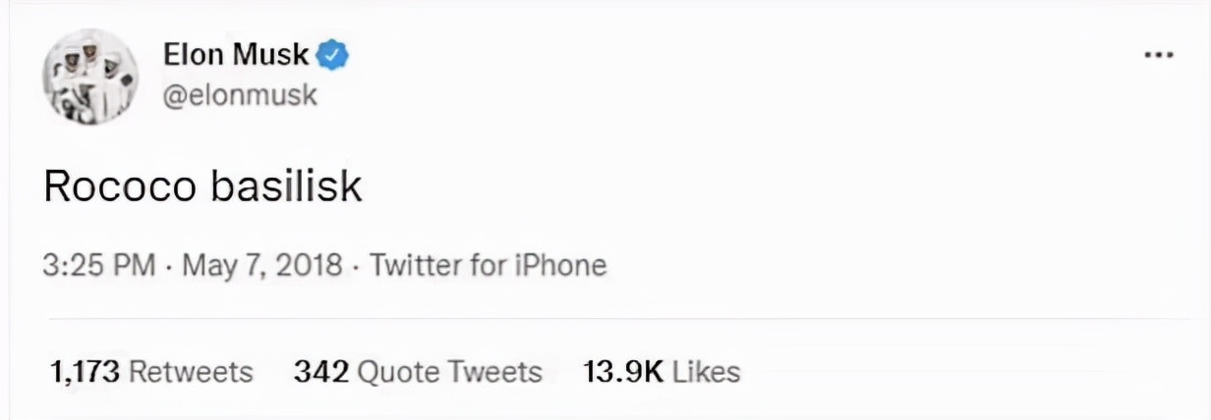Click the 1,173 retweet count
This screenshot has height=420, width=1211.
(84, 372)
